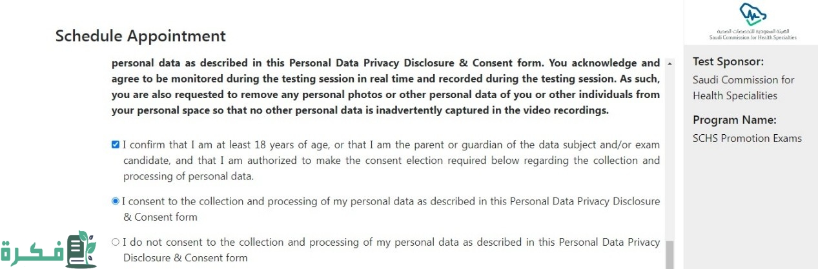Click the Arabic فكرة watermark text
The image size is (818, 269).
pos(31,252)
